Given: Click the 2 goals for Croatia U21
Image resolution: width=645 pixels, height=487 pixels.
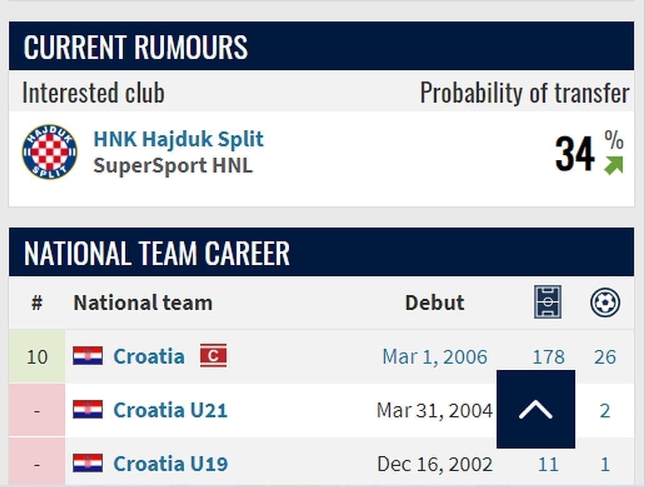Looking at the screenshot, I should pyautogui.click(x=604, y=410).
